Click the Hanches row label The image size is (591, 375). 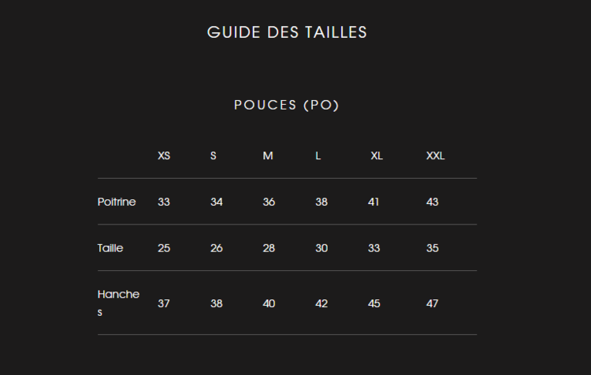[118, 303]
